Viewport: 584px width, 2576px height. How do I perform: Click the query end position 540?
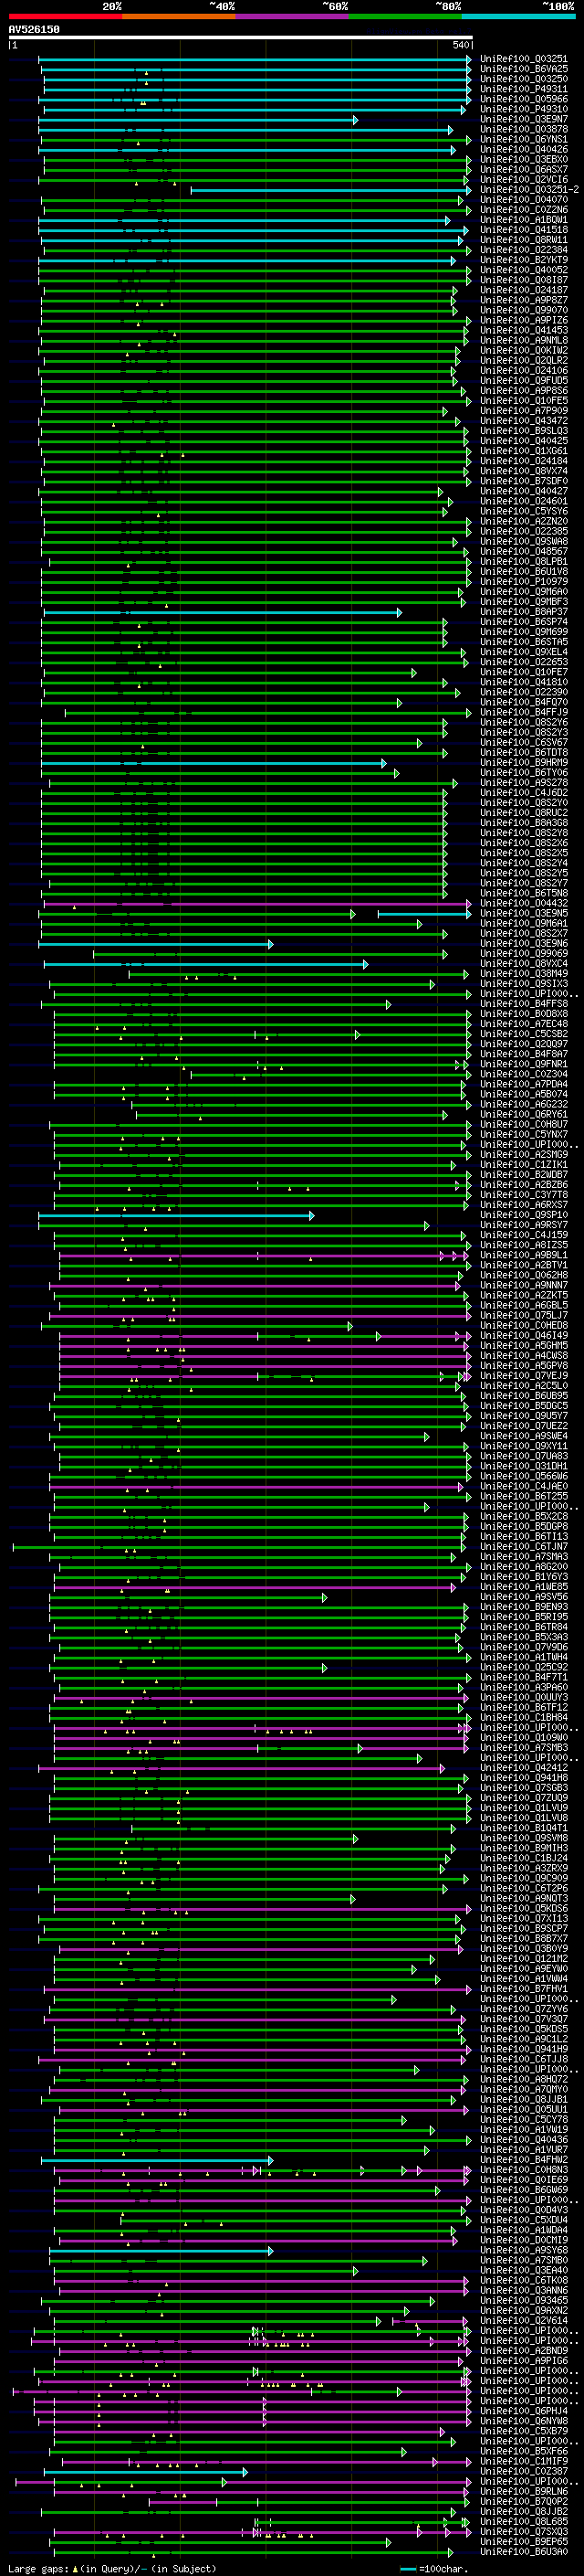tap(461, 45)
